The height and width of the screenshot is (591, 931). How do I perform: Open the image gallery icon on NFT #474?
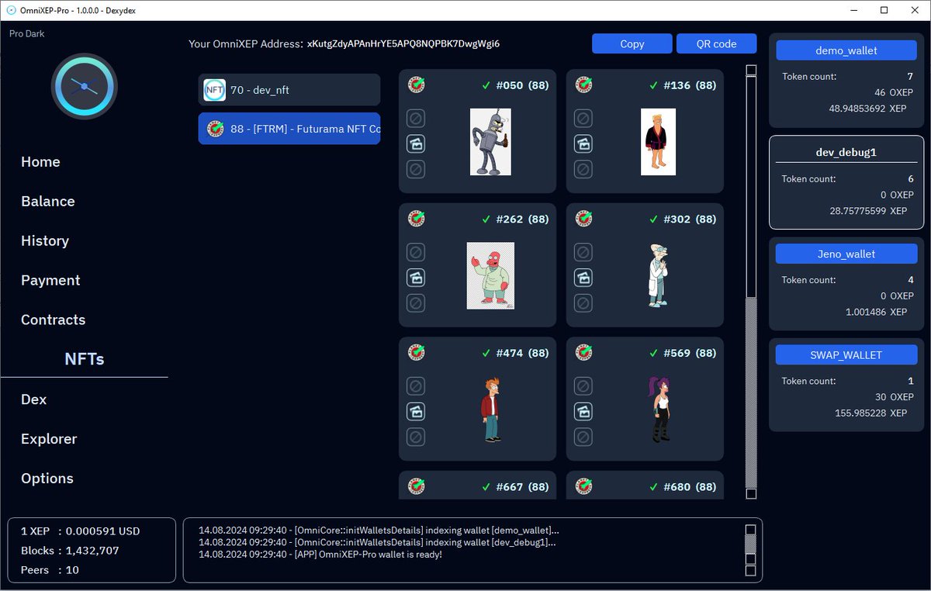(x=416, y=411)
